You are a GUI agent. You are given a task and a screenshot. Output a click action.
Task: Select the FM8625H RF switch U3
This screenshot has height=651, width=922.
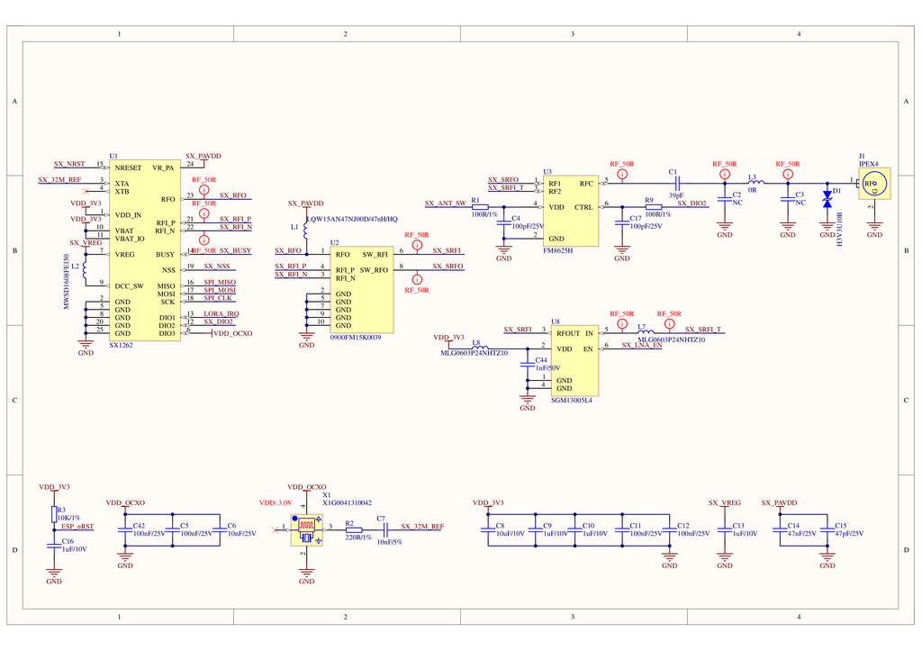tap(570, 211)
